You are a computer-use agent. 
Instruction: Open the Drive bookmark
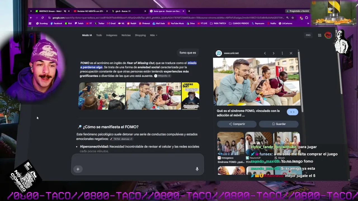coord(190,23)
